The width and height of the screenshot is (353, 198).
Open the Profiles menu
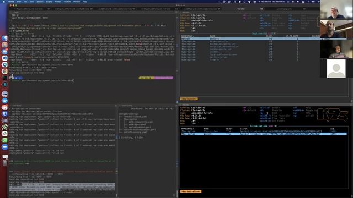[x=58, y=2]
